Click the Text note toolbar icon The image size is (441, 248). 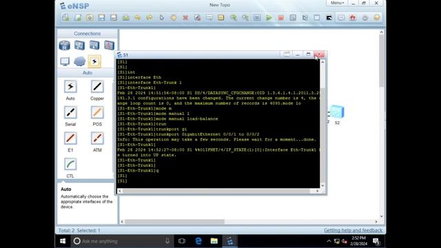click(209, 17)
